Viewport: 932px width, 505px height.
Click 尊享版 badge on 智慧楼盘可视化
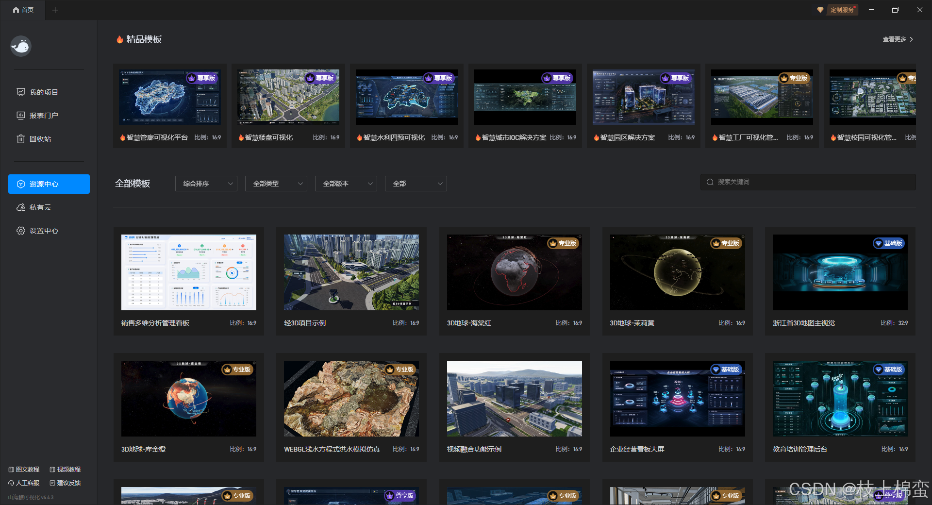point(320,78)
